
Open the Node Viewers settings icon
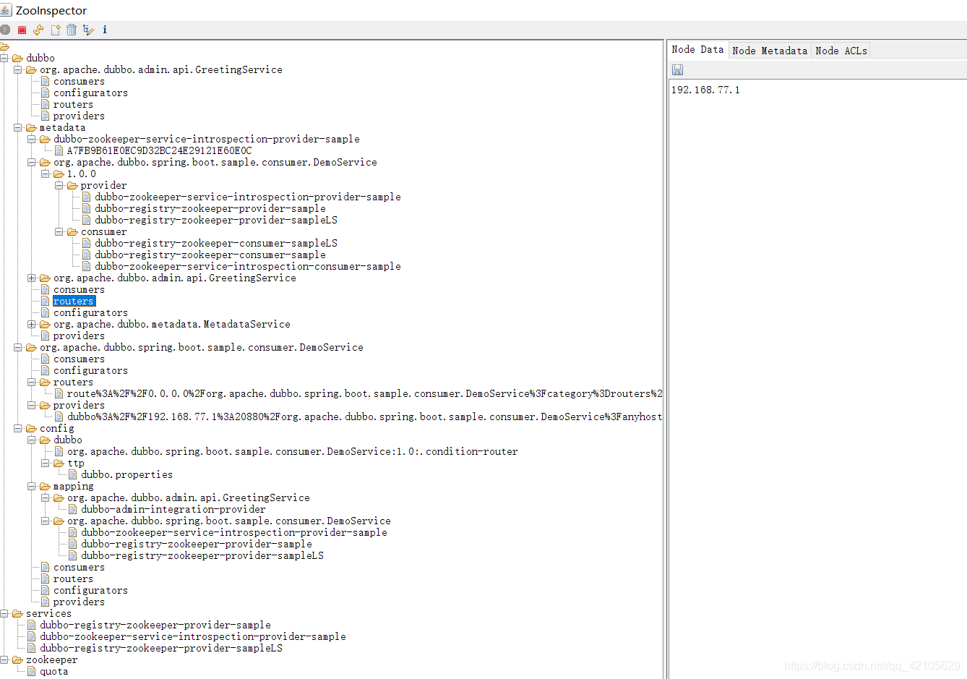pyautogui.click(x=88, y=30)
